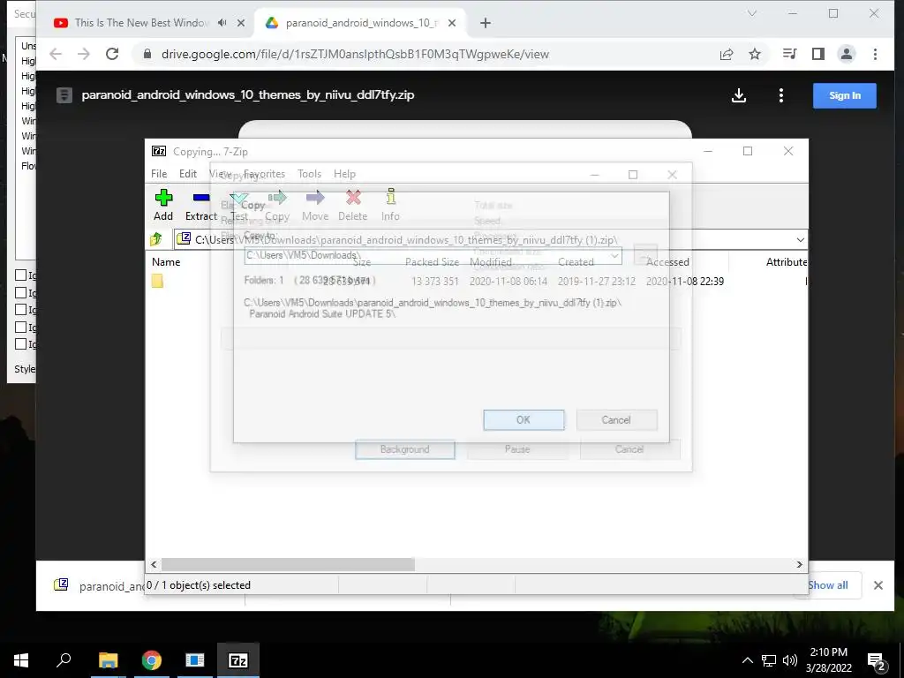The width and height of the screenshot is (904, 678).
Task: Open the 7-Zip File menu
Action: point(159,174)
